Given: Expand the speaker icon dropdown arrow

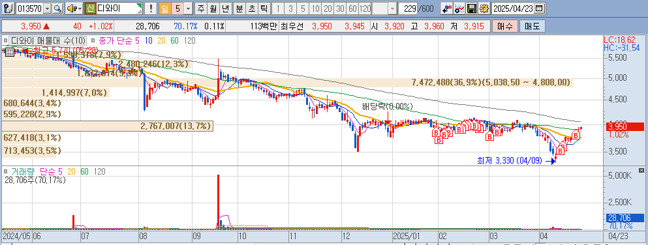Looking at the screenshot, I should (80, 8).
